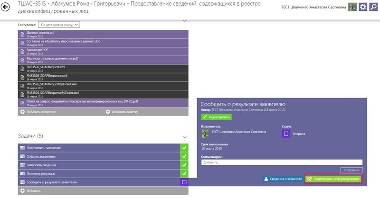Click the user avatar in the header
The image size is (380, 198).
pyautogui.click(x=352, y=7)
